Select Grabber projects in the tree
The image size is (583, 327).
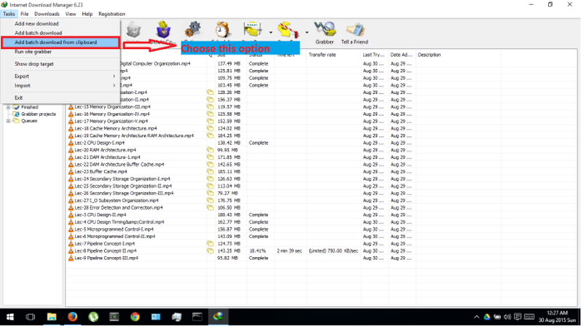39,114
